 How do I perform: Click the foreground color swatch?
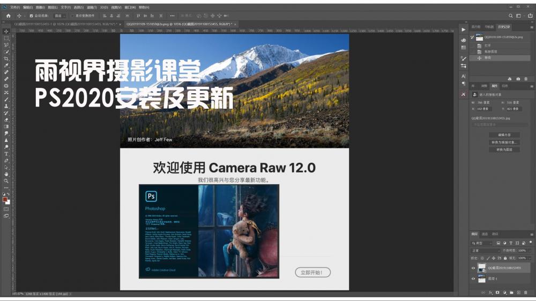5,200
